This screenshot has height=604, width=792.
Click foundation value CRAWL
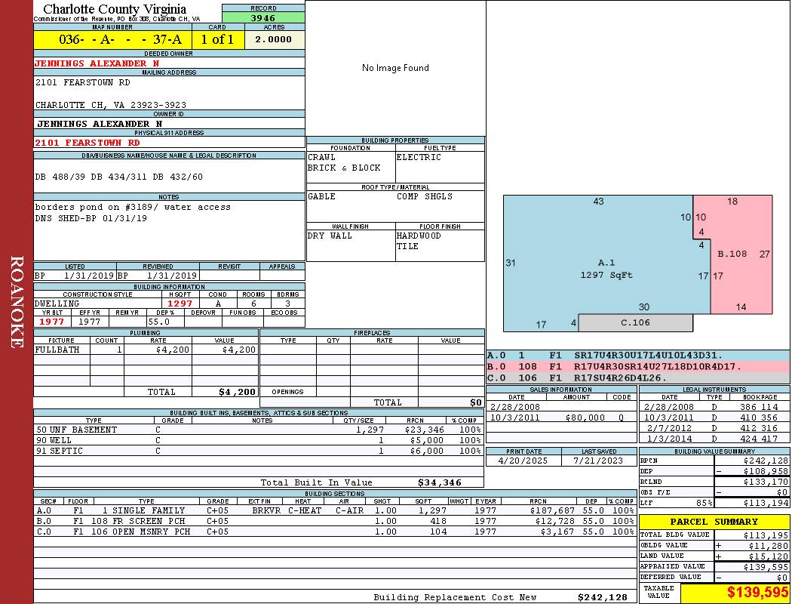click(321, 157)
